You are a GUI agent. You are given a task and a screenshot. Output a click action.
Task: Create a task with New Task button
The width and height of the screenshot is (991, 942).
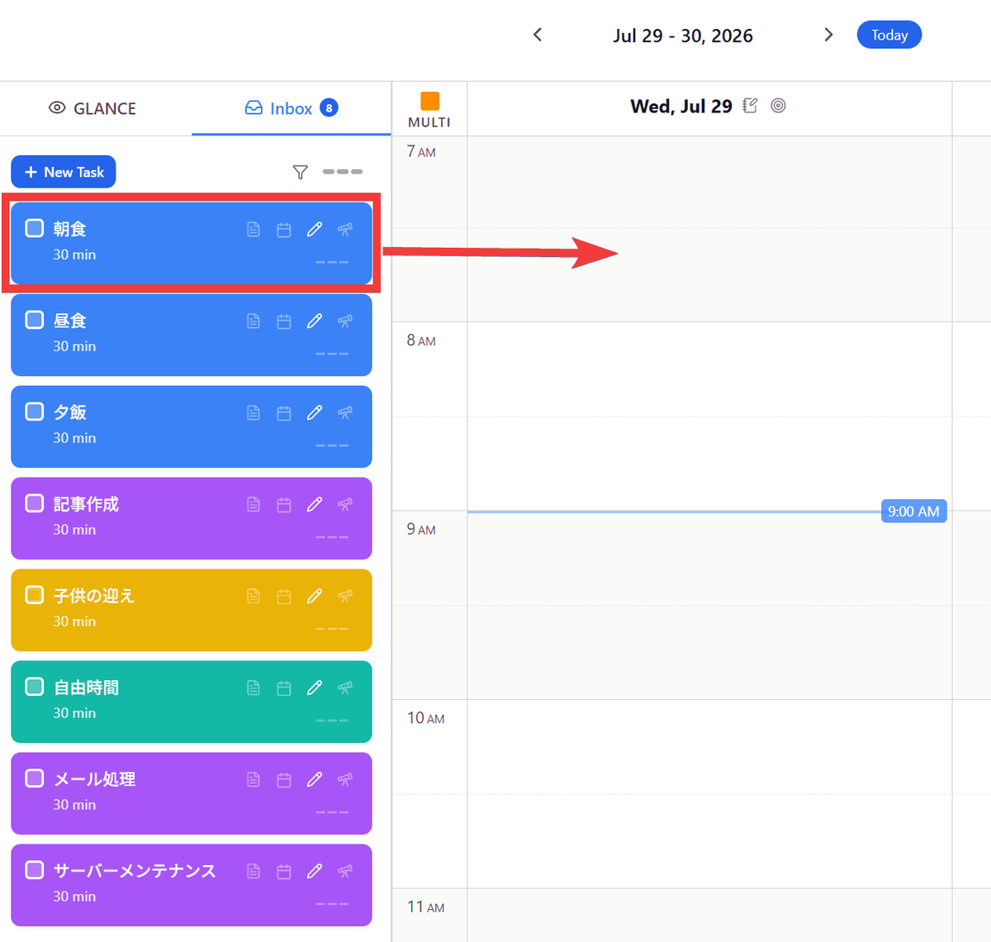(64, 172)
